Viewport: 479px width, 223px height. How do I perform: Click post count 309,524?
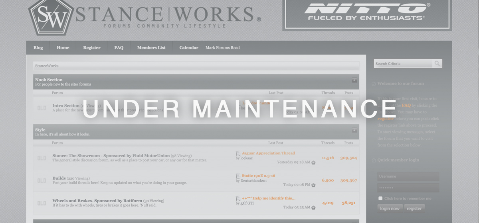(x=348, y=158)
